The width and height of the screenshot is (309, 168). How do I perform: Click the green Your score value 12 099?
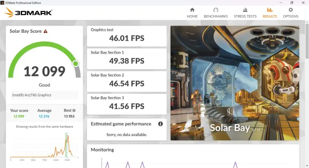(19, 116)
